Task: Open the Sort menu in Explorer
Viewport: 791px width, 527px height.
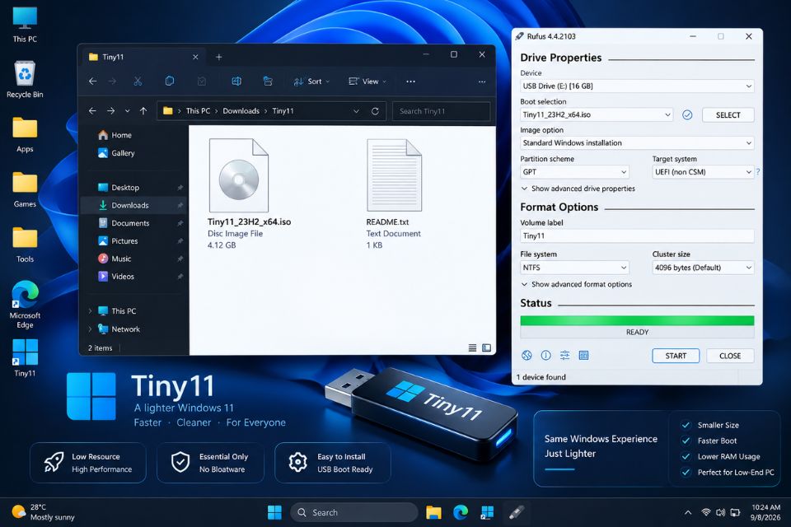Action: click(x=311, y=82)
